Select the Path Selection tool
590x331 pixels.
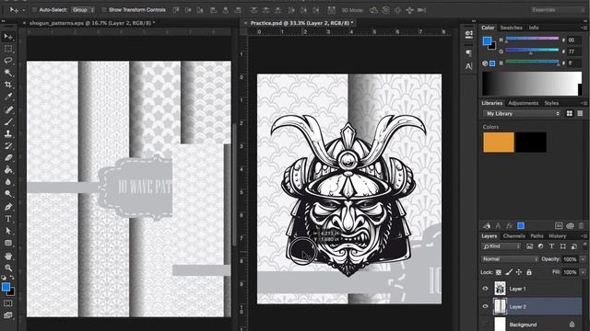pyautogui.click(x=8, y=231)
